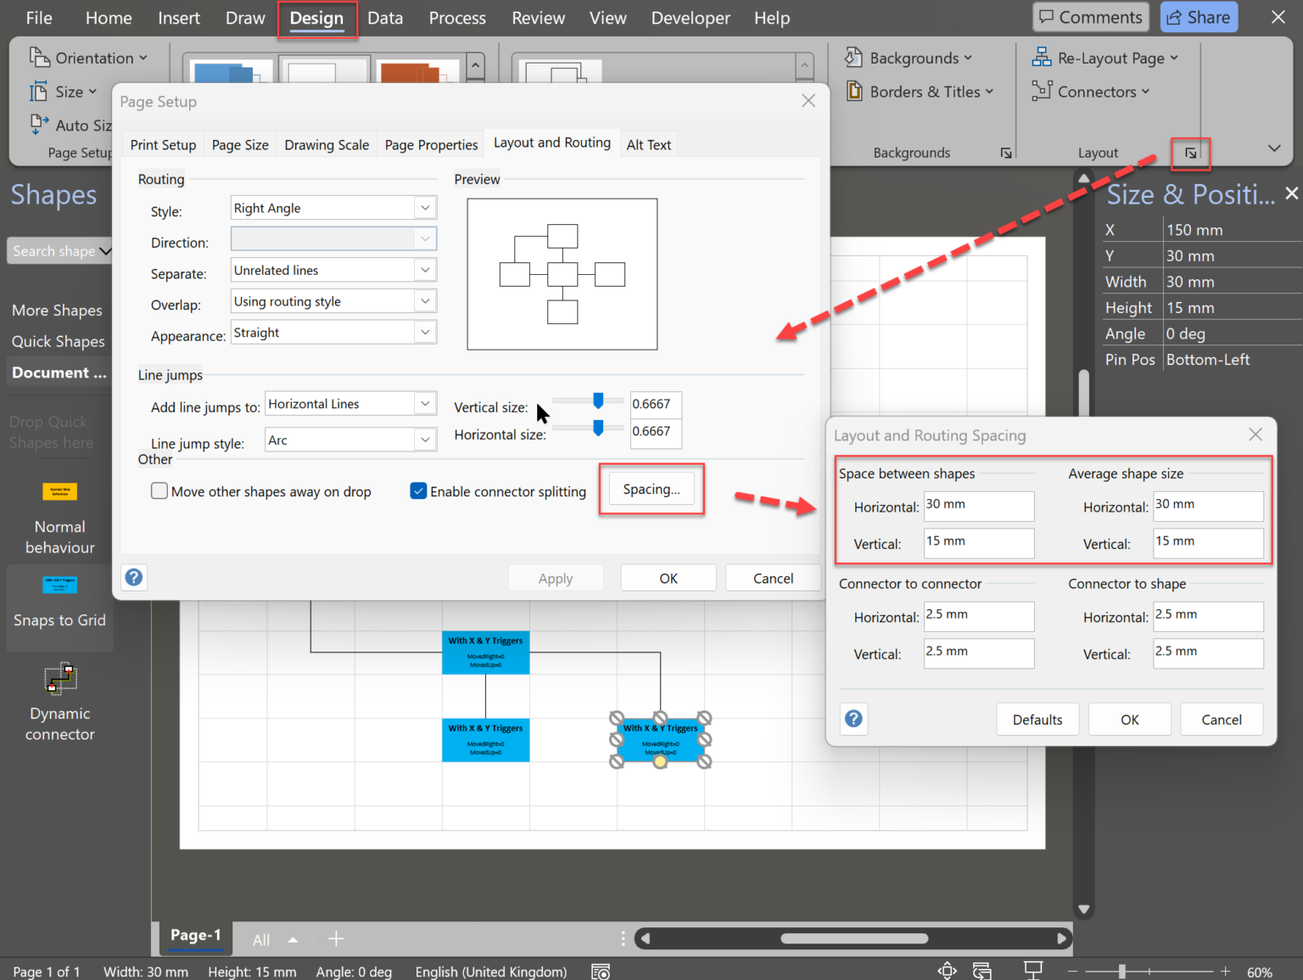Click the Vertical size slider handle
The height and width of the screenshot is (980, 1303).
[x=599, y=400]
